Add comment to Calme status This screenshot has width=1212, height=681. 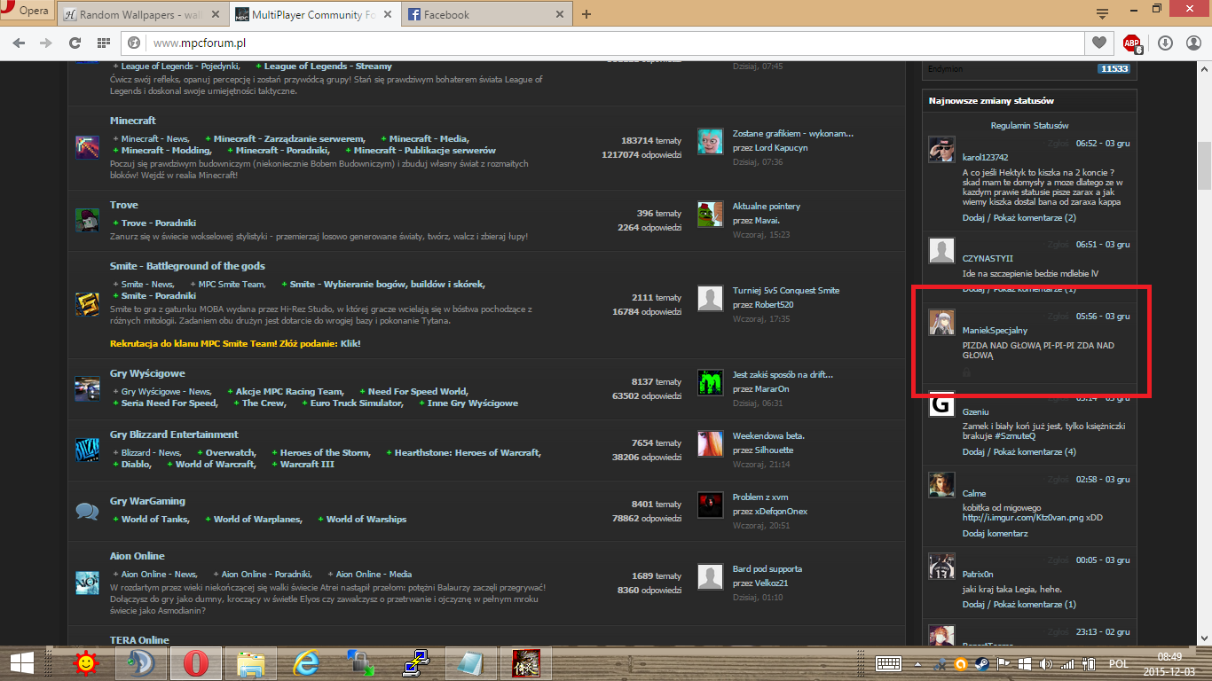tap(995, 534)
